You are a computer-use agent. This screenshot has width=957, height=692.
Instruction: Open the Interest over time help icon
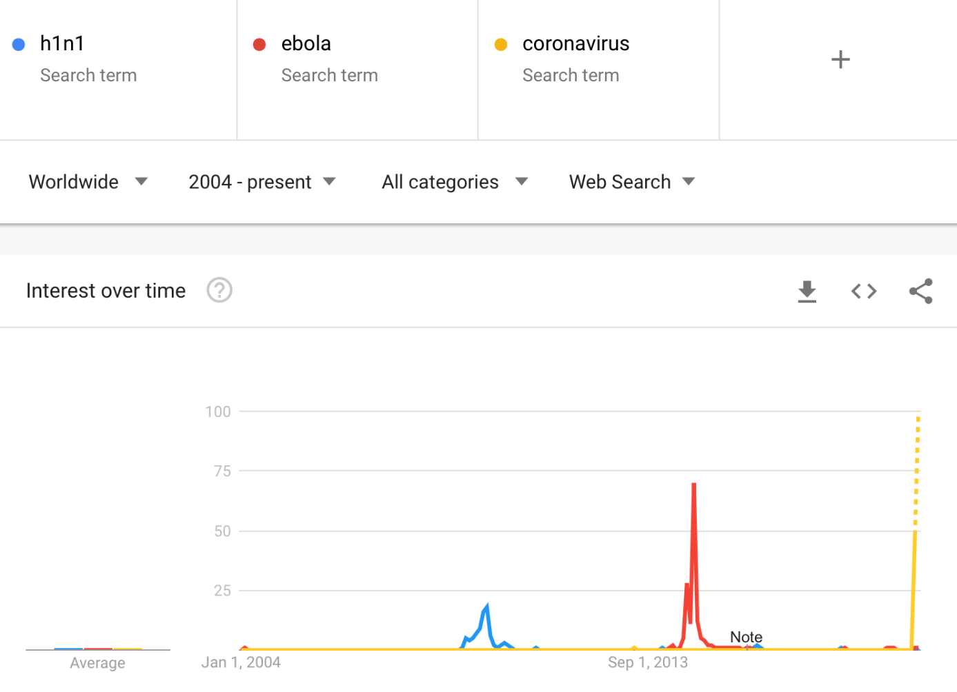[x=219, y=290]
